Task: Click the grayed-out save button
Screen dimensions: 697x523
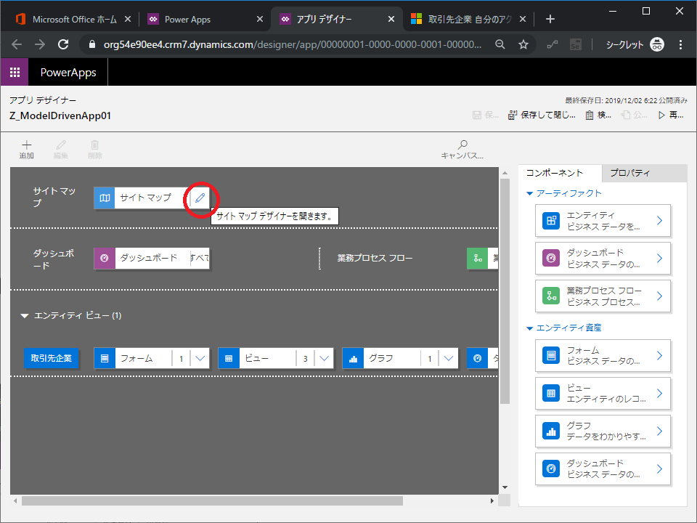Action: 486,115
